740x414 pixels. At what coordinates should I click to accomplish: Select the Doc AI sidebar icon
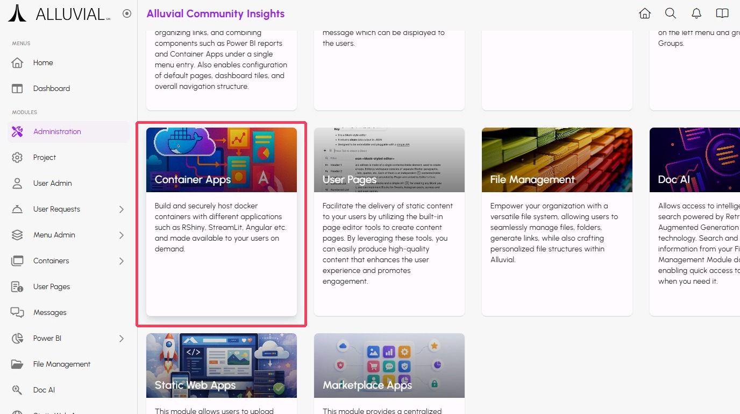tap(17, 390)
